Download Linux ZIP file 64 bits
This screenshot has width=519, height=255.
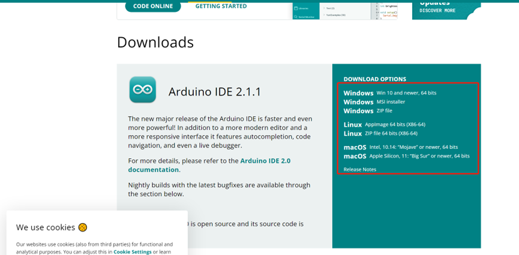point(380,134)
